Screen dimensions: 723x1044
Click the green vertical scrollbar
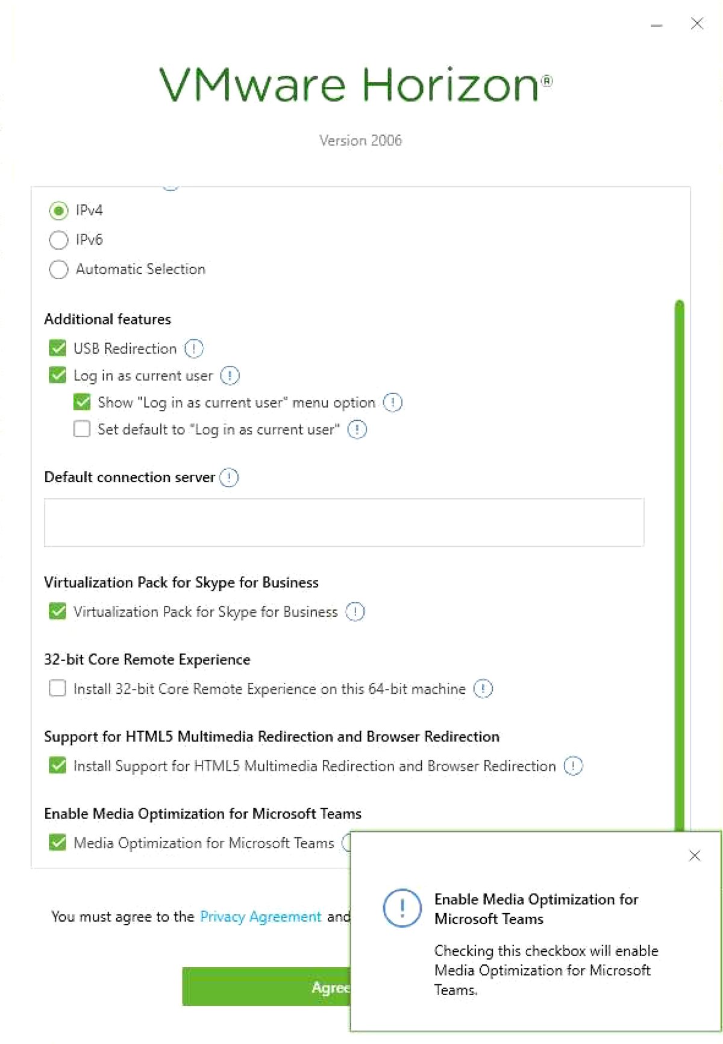coord(680,565)
